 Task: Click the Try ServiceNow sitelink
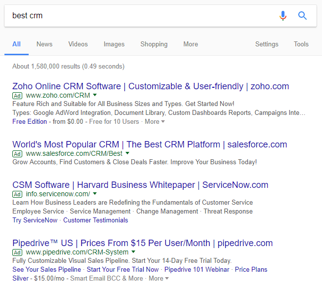pyautogui.click(x=35, y=220)
